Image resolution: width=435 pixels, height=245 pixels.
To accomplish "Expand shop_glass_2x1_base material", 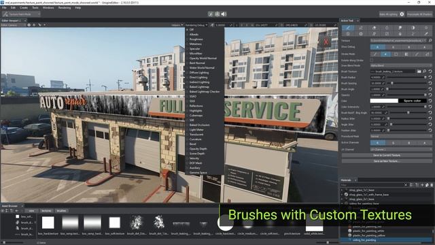I will (x=343, y=199).
